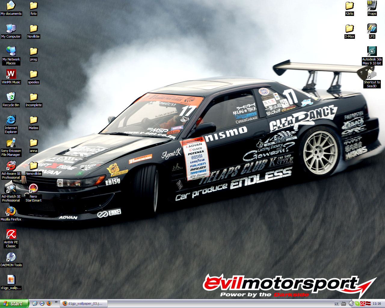This screenshot has height=308, width=385.
Task: Select the Recycle Bin icon
Action: point(11,100)
